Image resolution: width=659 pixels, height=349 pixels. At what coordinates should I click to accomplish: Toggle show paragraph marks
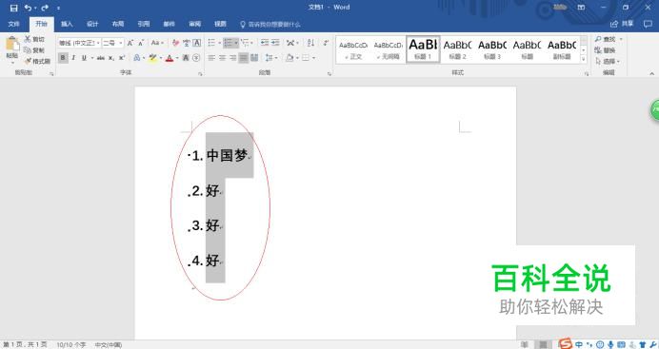(326, 43)
